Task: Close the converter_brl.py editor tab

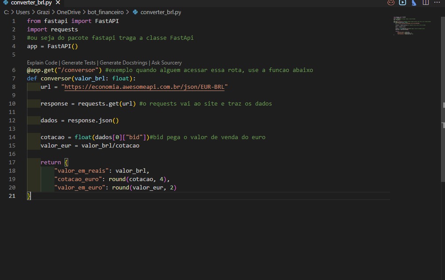Action: [x=58, y=3]
